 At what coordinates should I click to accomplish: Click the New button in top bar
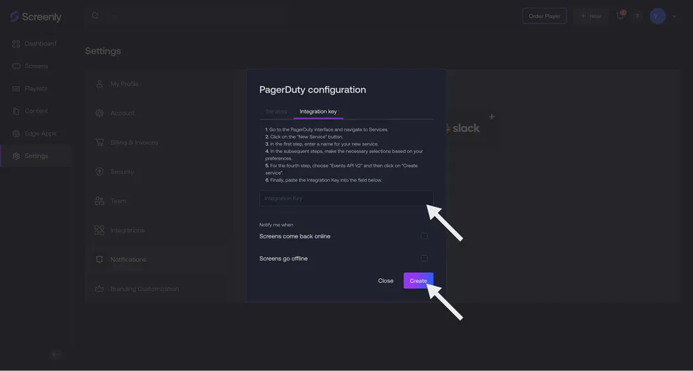click(591, 16)
